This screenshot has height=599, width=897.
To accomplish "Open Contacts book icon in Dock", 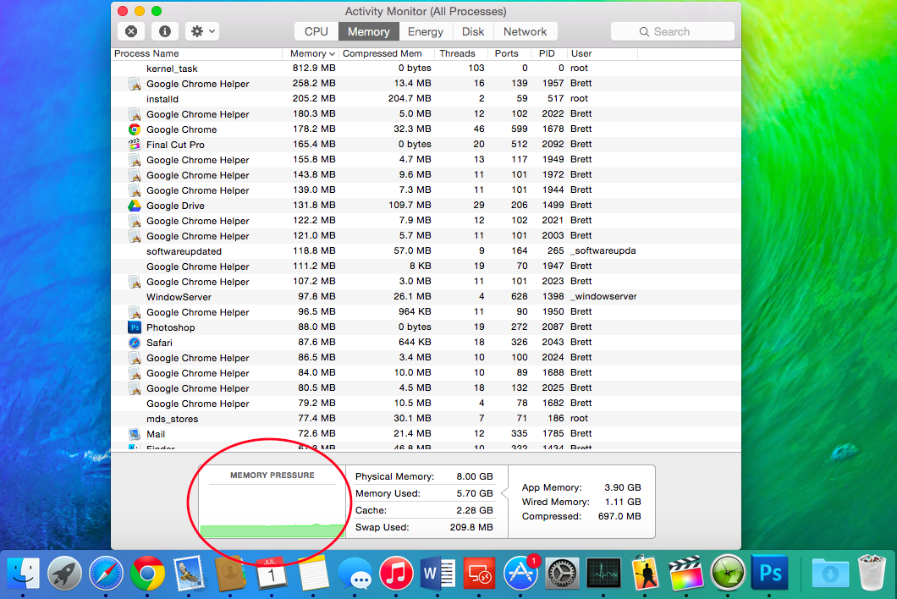I will (x=230, y=573).
